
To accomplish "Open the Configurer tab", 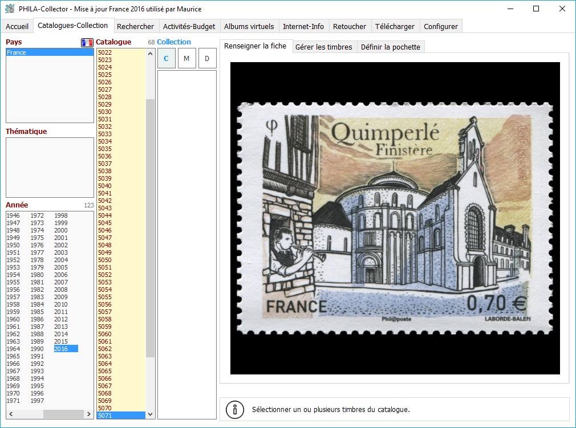I will [x=441, y=26].
